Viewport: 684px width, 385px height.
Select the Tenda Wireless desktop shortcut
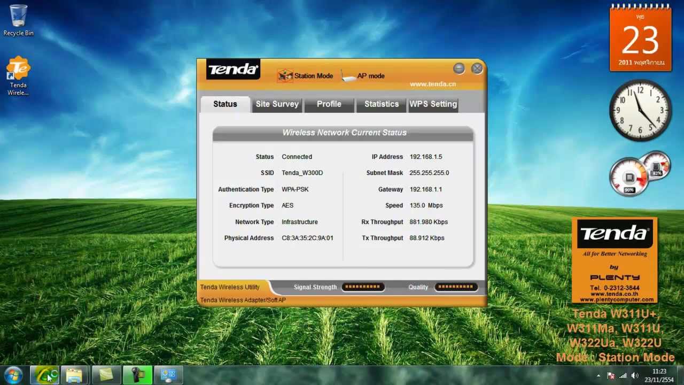(18, 76)
